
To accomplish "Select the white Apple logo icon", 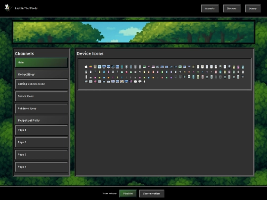I will point(86,67).
